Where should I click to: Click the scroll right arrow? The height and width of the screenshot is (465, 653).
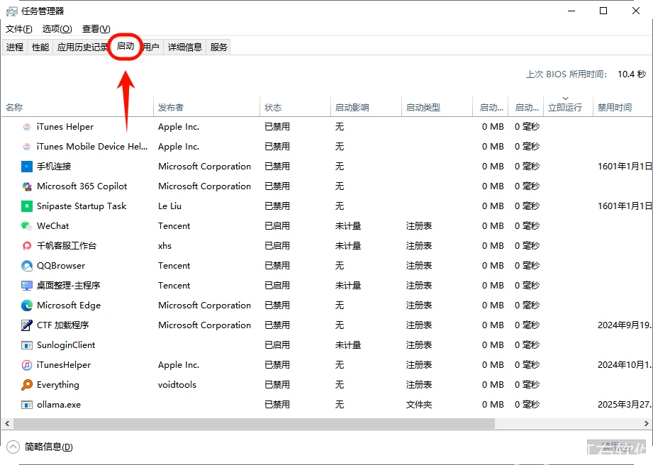[646, 423]
